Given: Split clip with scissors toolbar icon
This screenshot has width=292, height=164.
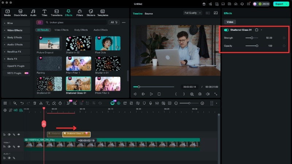Looking at the screenshot, I should (41, 103).
